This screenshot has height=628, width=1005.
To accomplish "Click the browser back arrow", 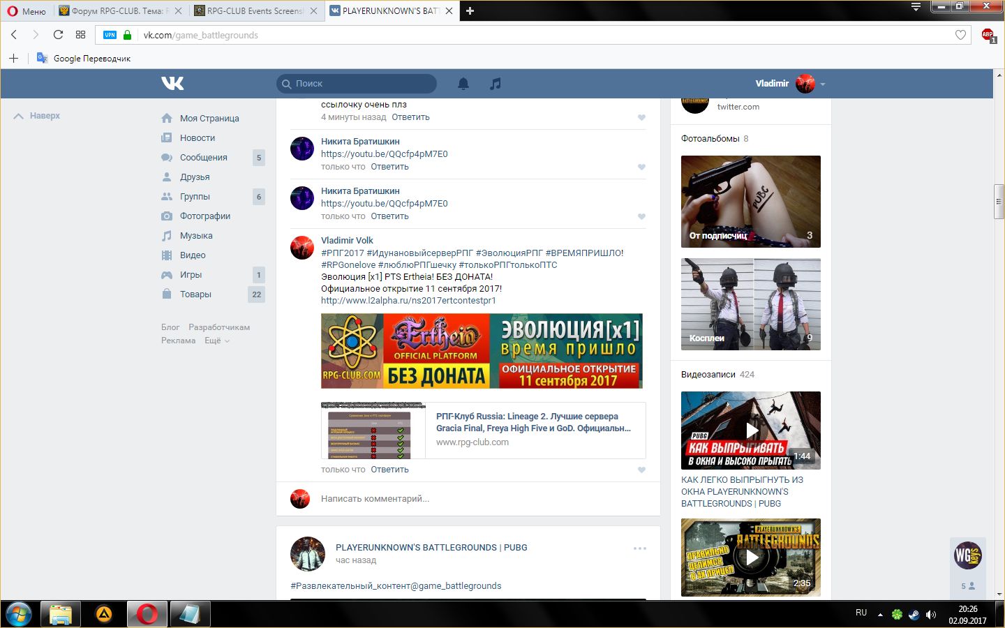I will (14, 35).
